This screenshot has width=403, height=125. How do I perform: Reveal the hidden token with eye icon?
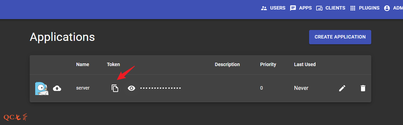131,88
